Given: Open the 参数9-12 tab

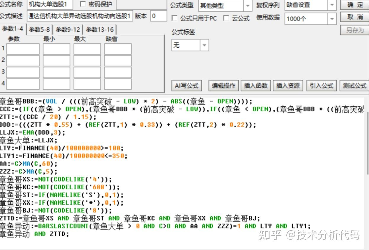Looking at the screenshot, I should coord(68,30).
